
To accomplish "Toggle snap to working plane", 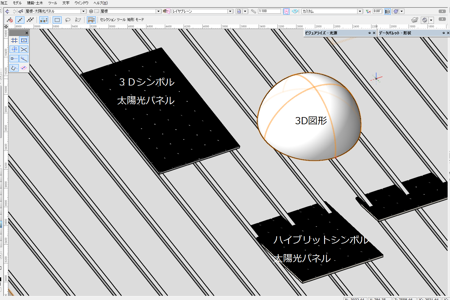I will pyautogui.click(x=24, y=68).
